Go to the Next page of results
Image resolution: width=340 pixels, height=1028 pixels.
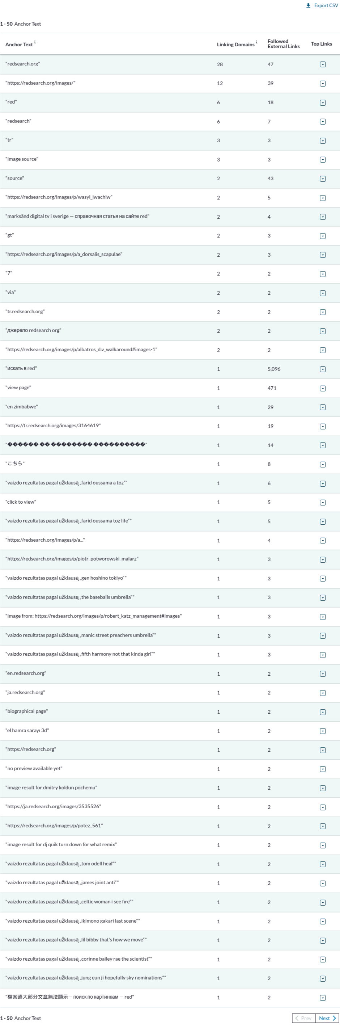tap(327, 1018)
